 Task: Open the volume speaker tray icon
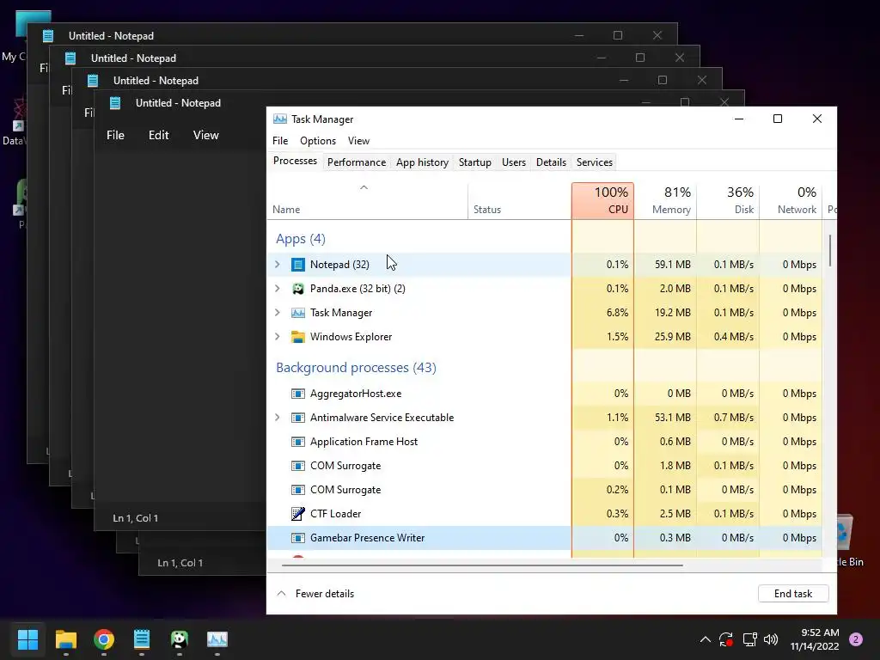coord(771,639)
